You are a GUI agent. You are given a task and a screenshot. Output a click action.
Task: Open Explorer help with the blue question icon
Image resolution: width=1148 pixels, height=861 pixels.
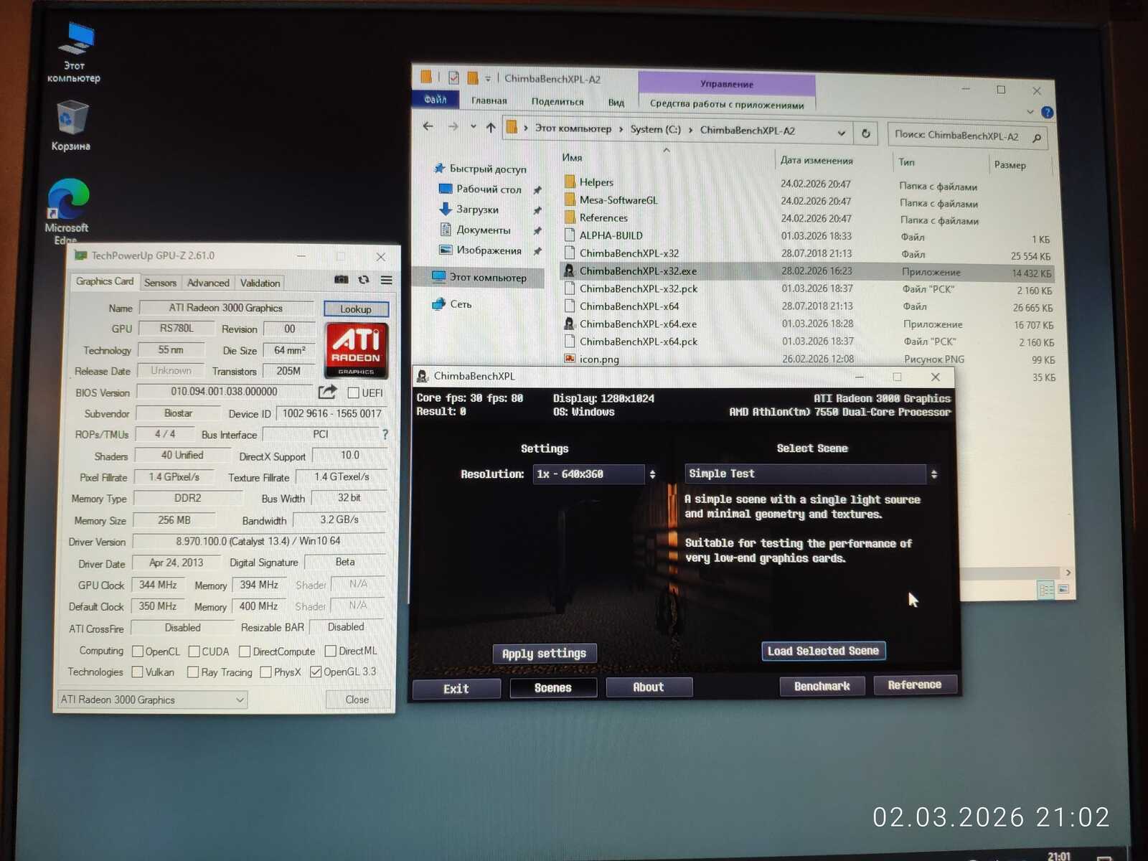[1048, 113]
